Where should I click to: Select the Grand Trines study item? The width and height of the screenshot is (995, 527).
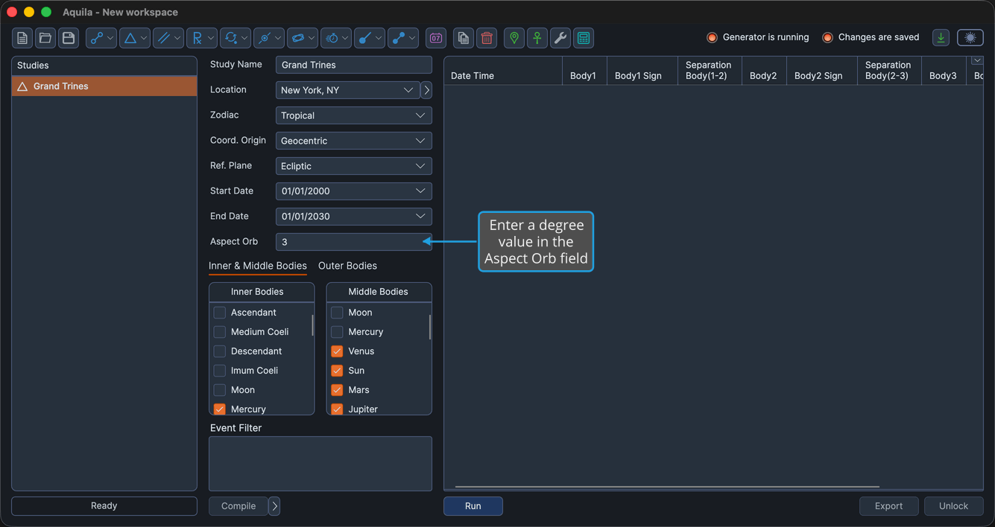[x=104, y=86]
